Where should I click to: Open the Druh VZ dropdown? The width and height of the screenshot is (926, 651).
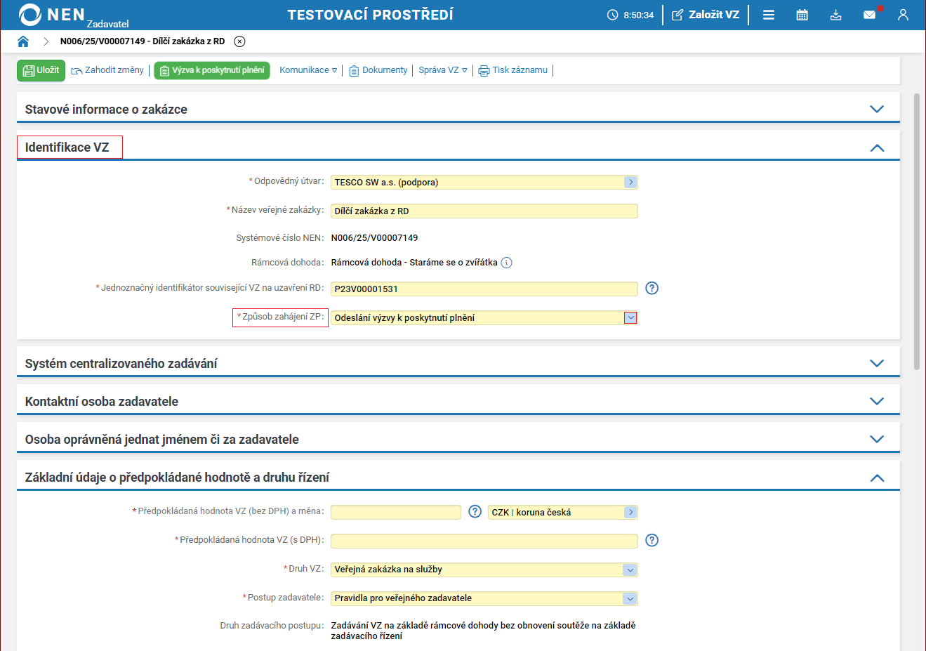630,570
